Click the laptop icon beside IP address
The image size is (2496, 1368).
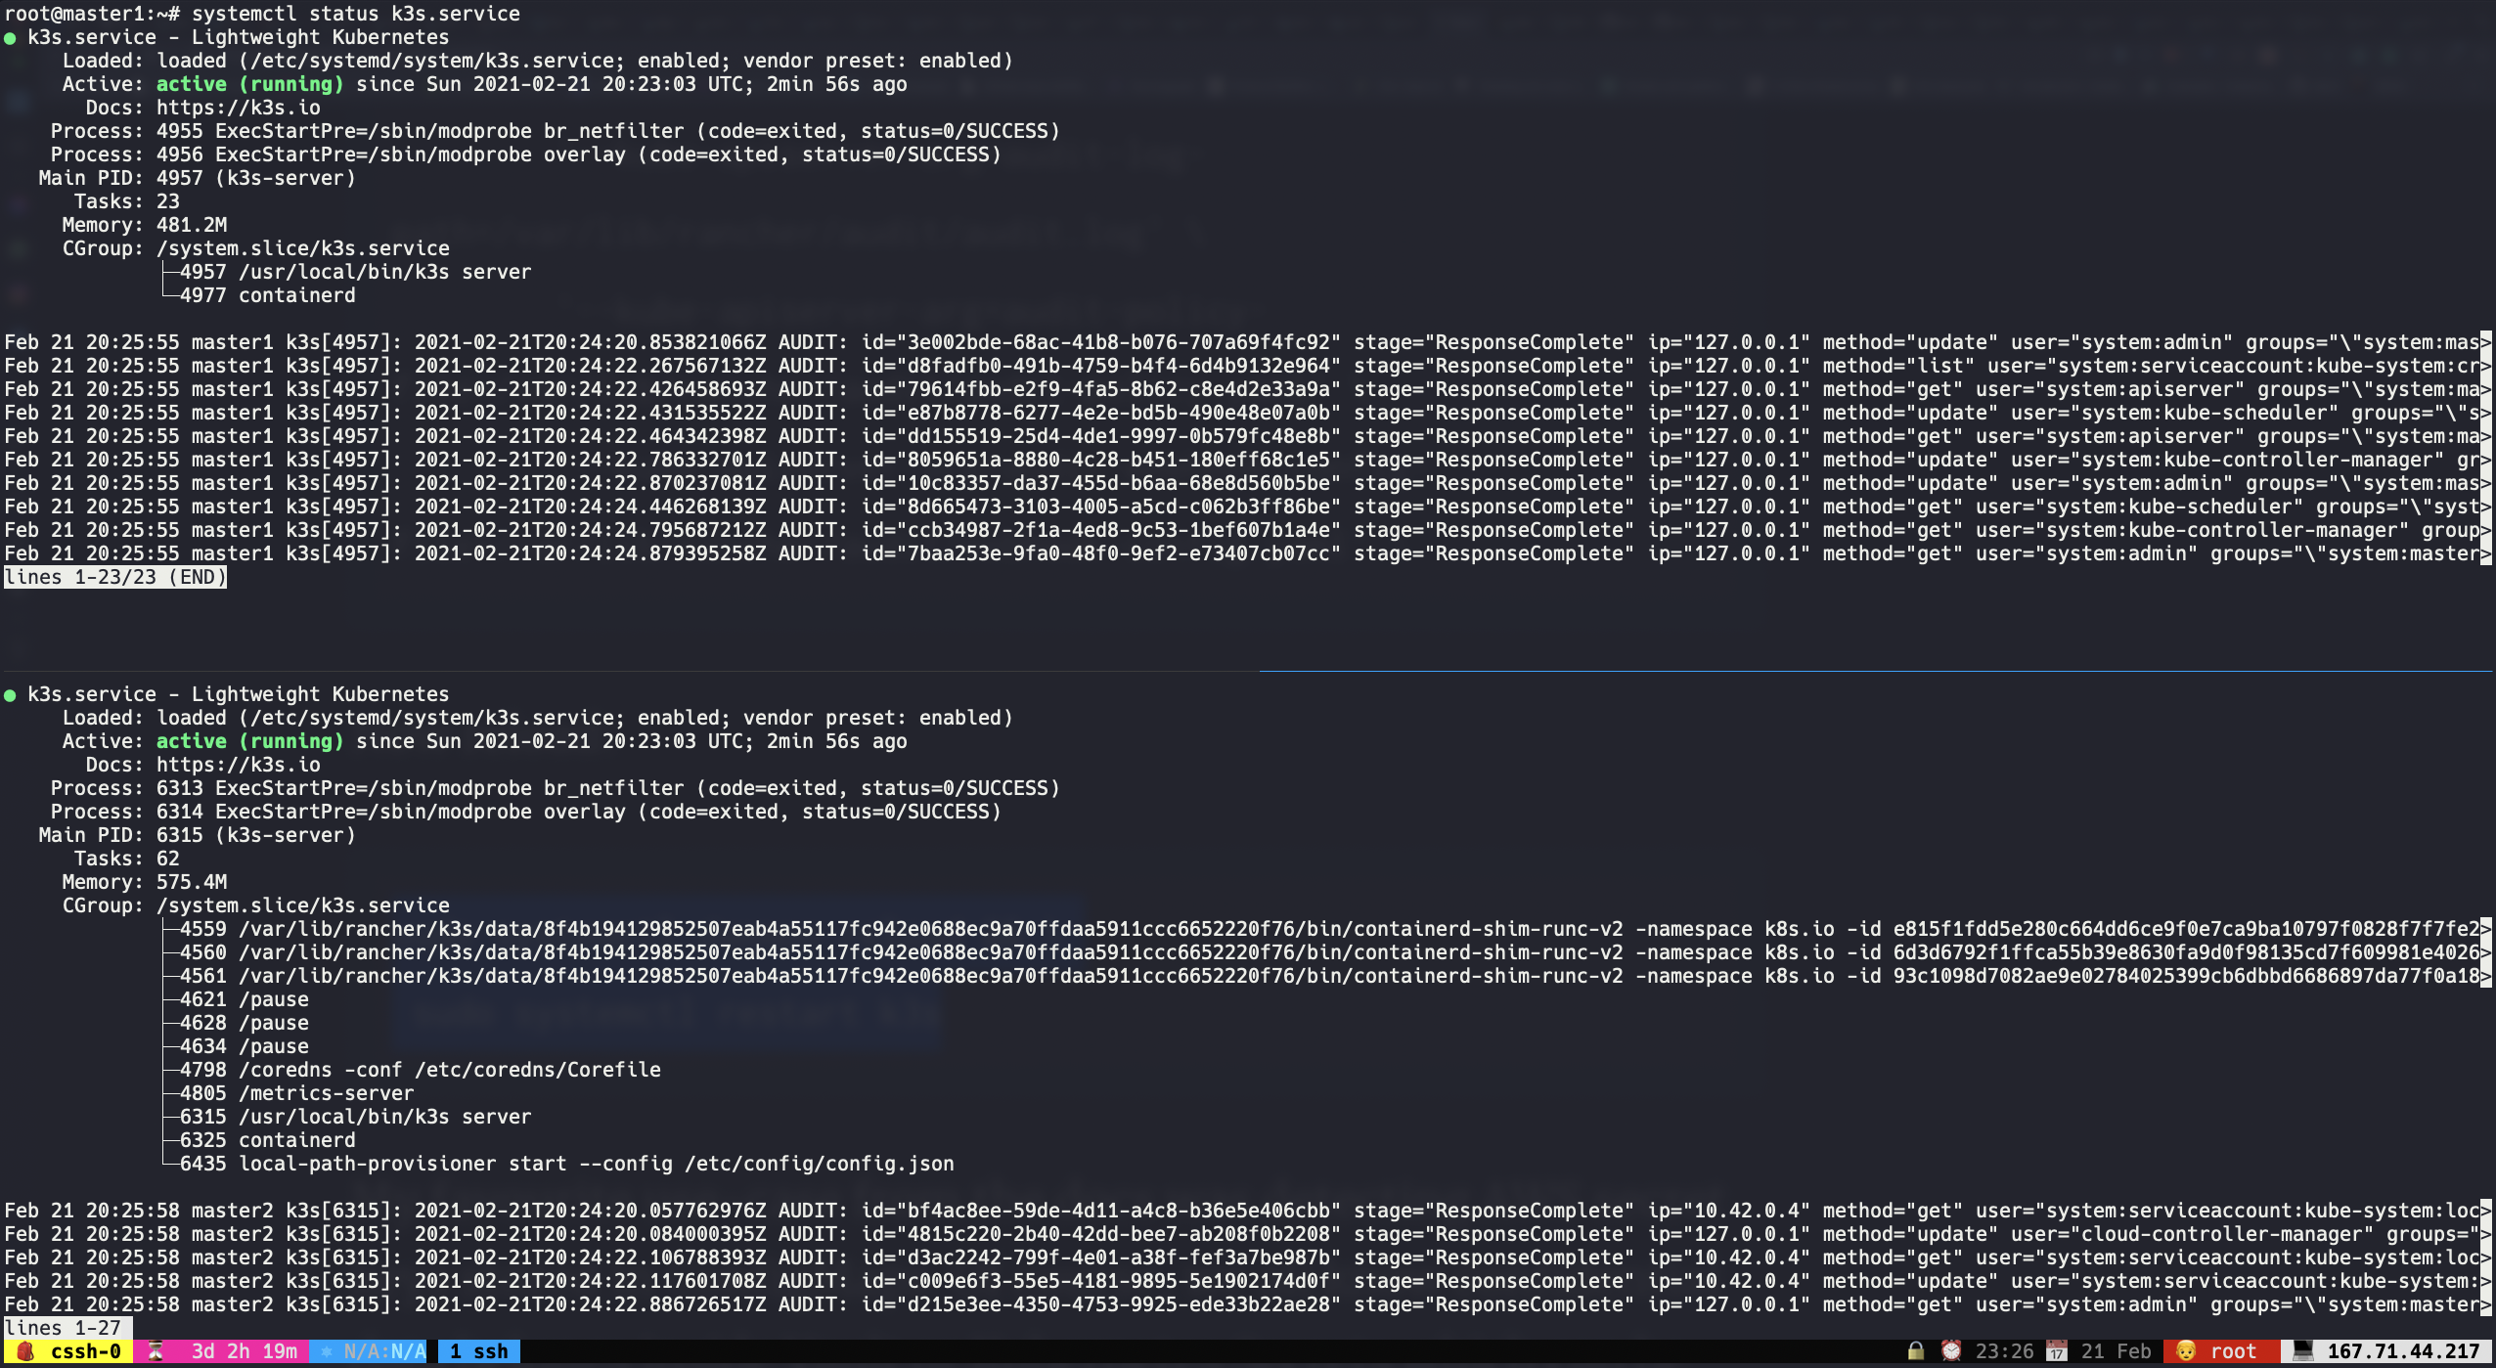pos(2303,1351)
